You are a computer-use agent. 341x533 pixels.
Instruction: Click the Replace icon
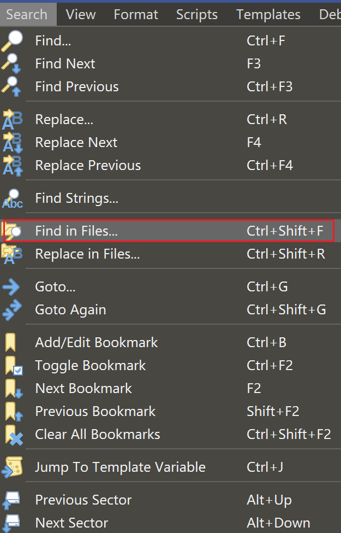tap(12, 120)
